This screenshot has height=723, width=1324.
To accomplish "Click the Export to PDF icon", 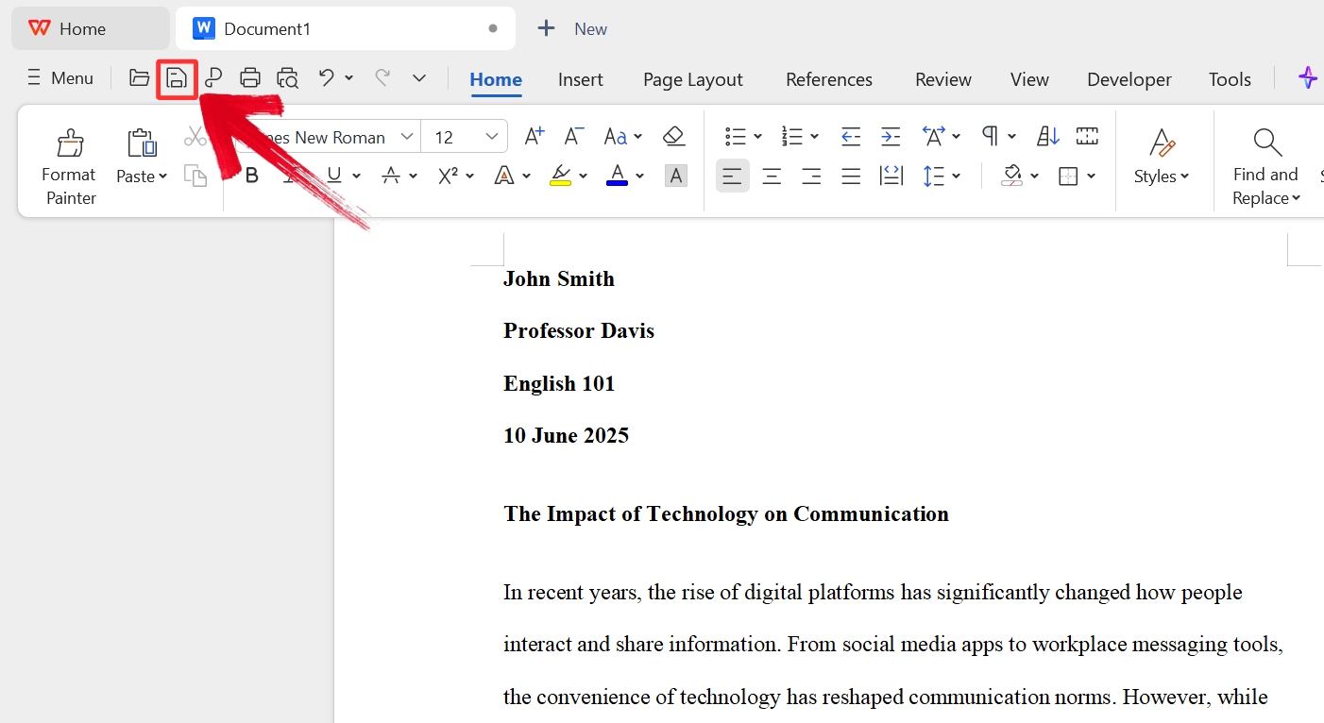I will tap(213, 78).
